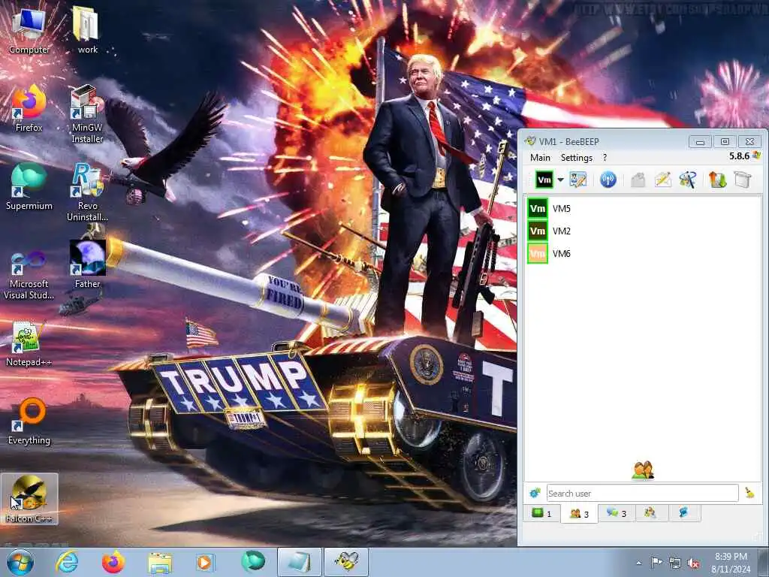Open the edit profile icon in BeeBEEP toolbar
The image size is (769, 577).
point(578,180)
